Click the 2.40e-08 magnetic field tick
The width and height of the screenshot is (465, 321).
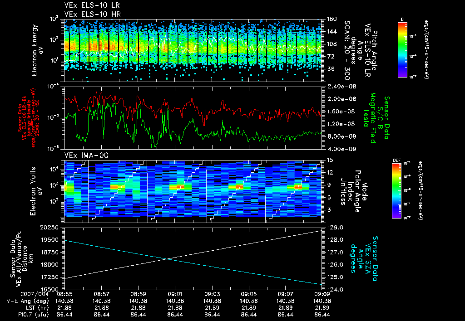(x=341, y=87)
